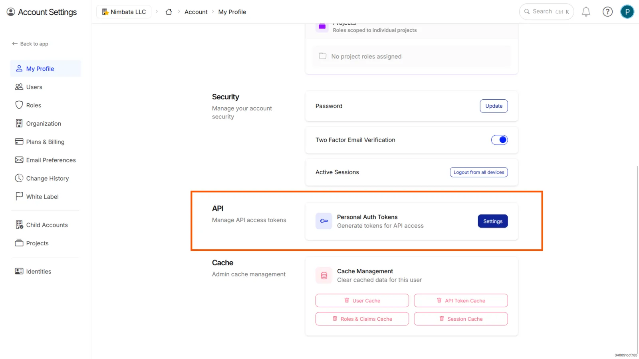
Task: Toggle Two Factor Email Verification switch
Action: [499, 140]
